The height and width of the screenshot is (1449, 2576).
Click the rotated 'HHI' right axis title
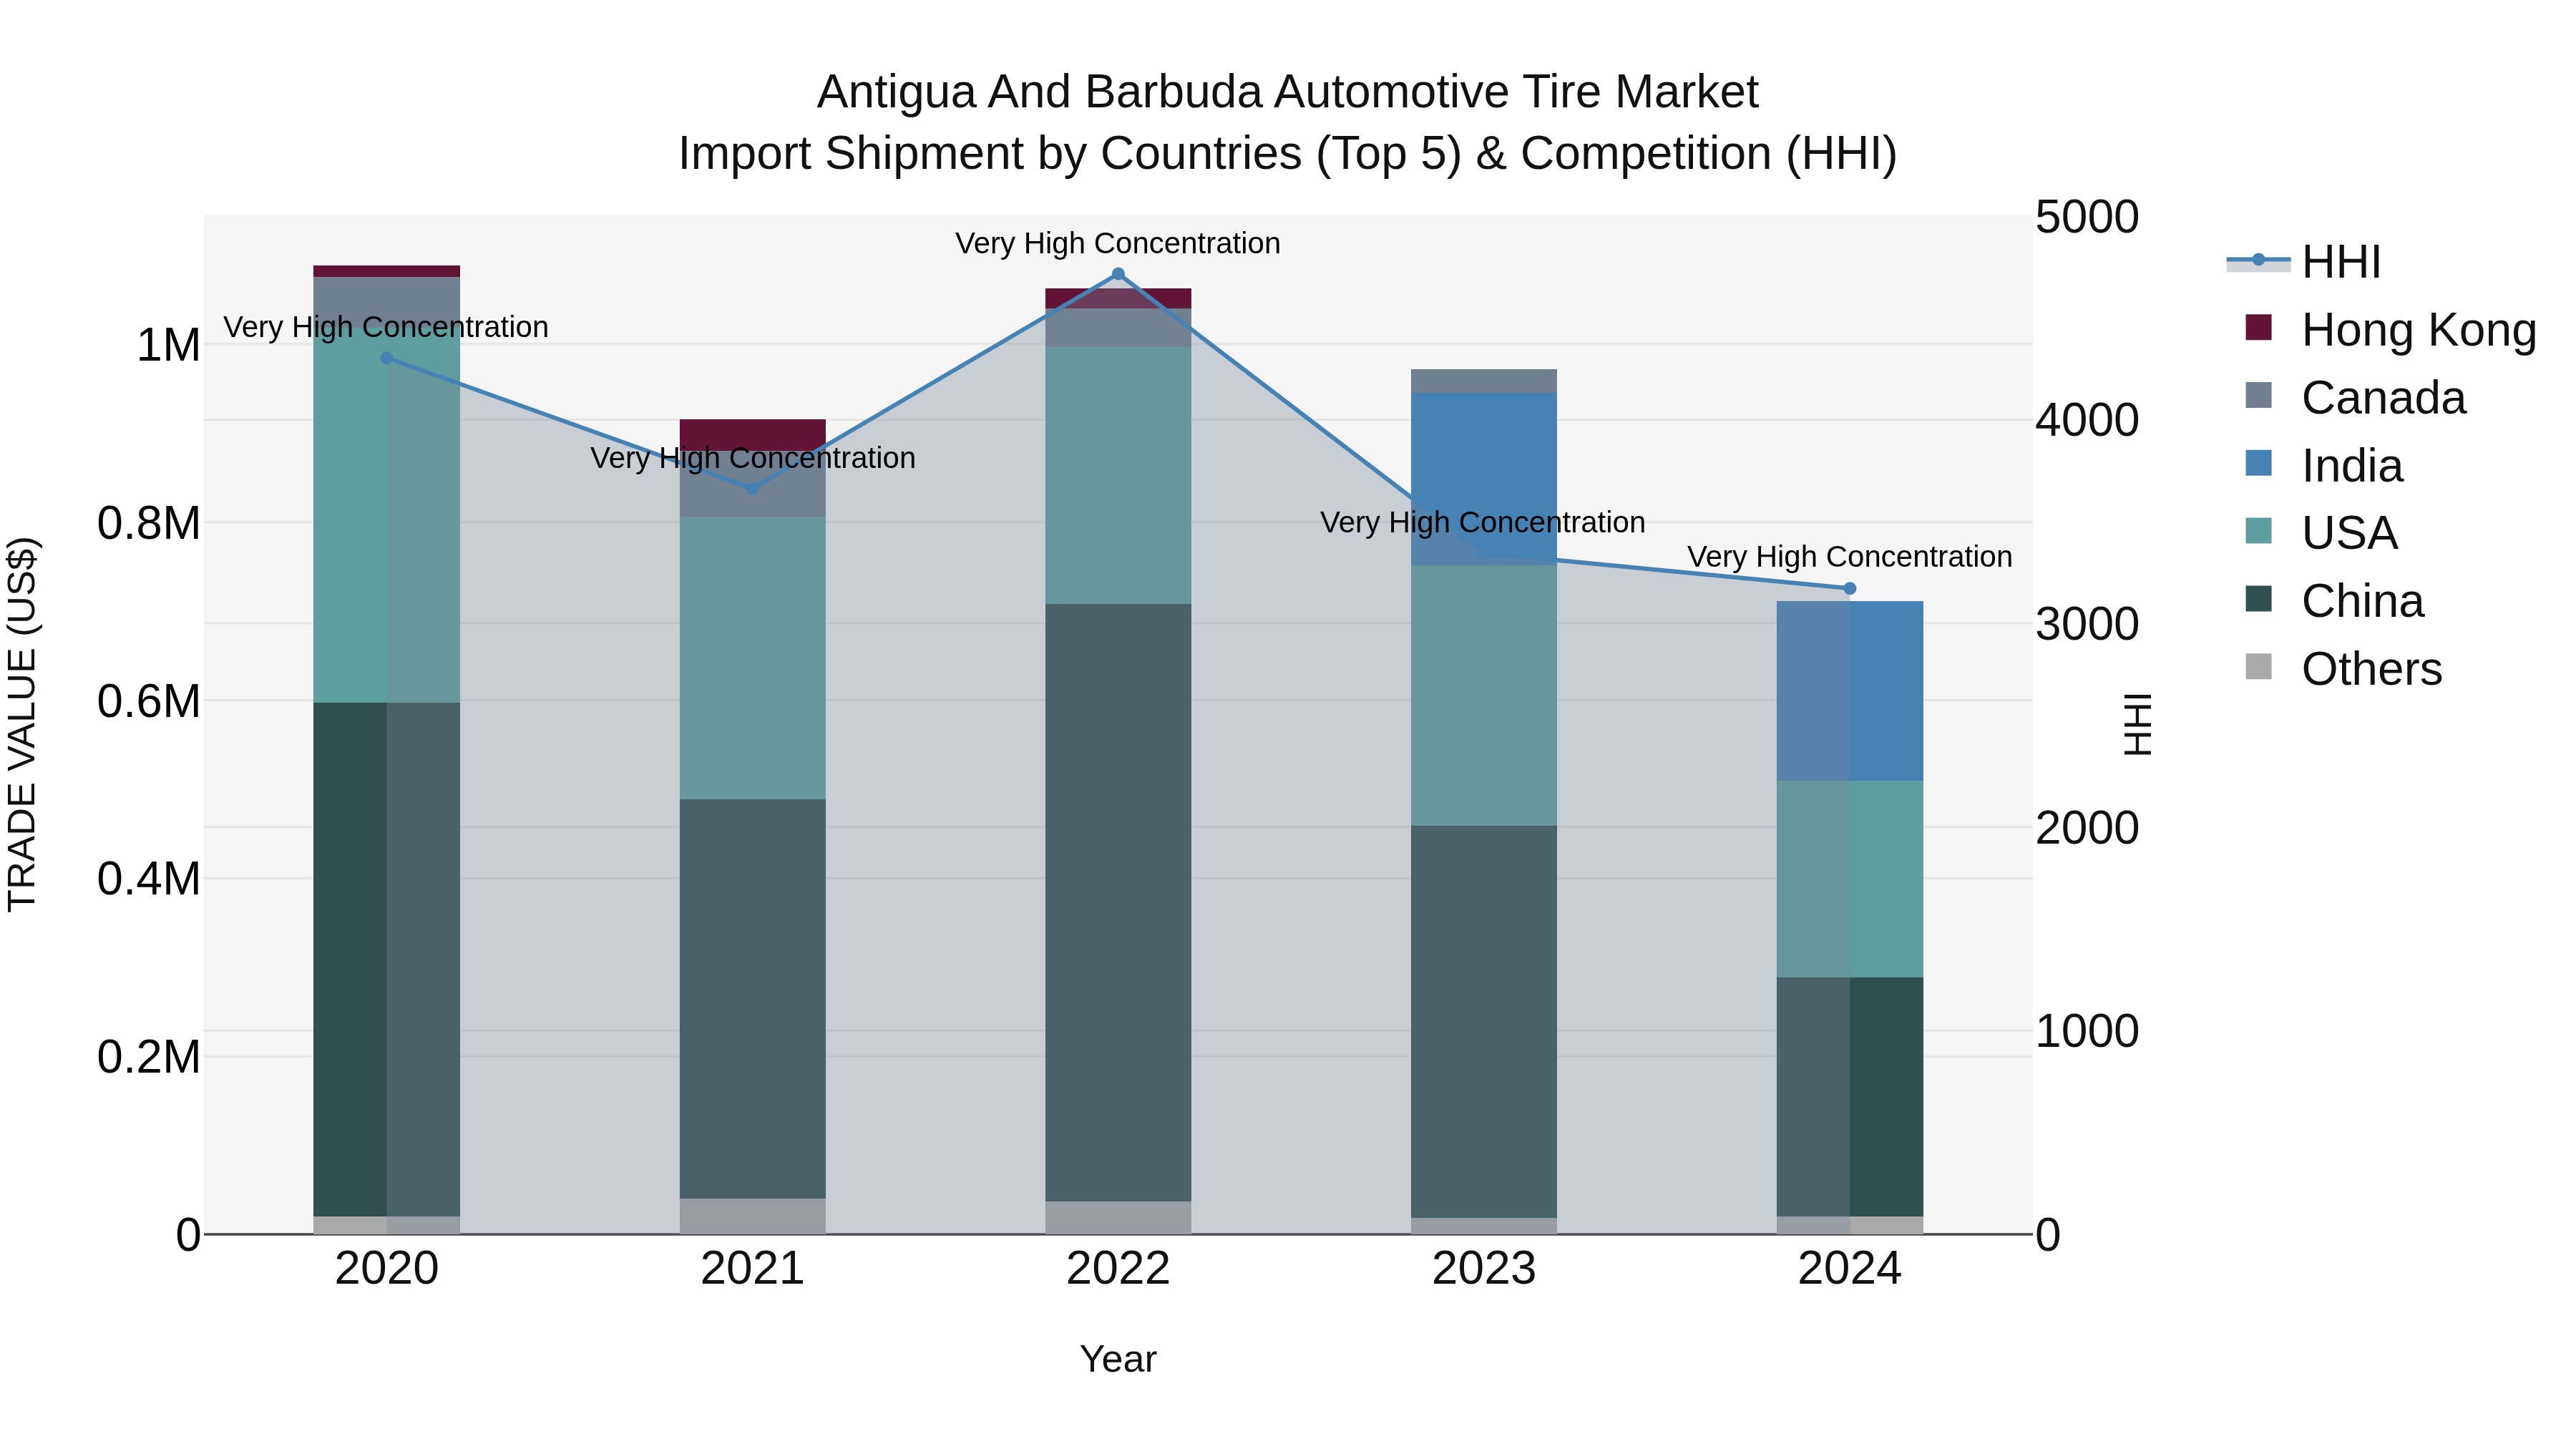tap(2137, 724)
